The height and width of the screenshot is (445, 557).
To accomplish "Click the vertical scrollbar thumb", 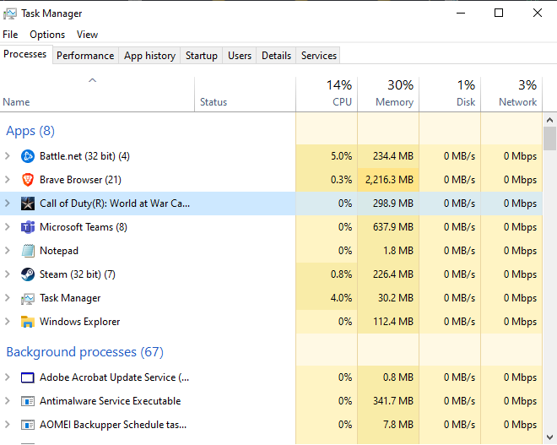I will pyautogui.click(x=549, y=138).
